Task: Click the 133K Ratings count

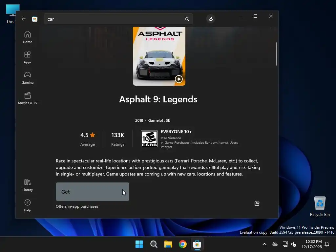Action: (x=118, y=139)
